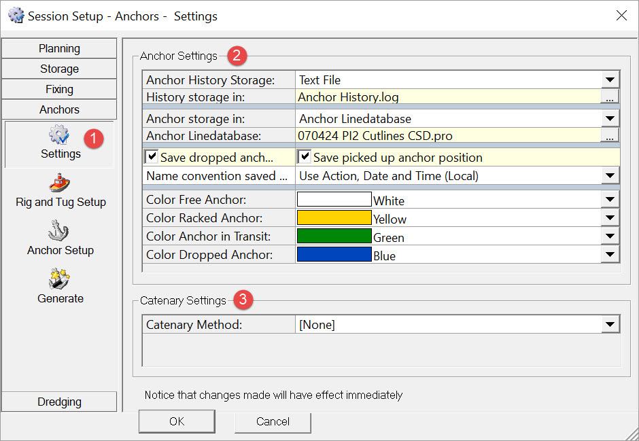
Task: Switch to the Dredging tab
Action: (x=59, y=402)
